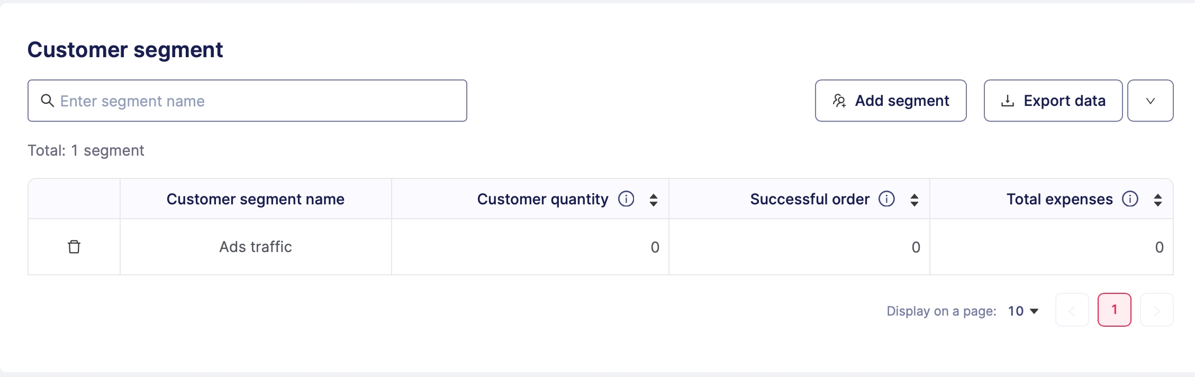
Task: Expand the dropdown next to Export data
Action: 1150,101
